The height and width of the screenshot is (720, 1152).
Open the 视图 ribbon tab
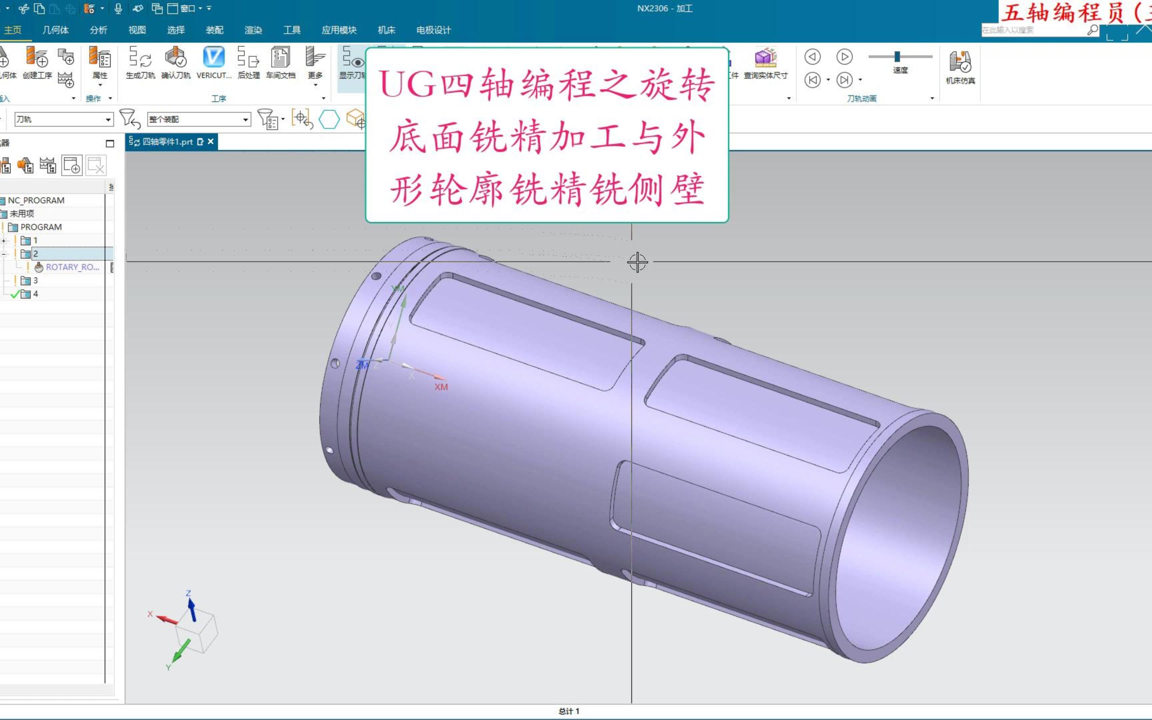click(x=137, y=30)
